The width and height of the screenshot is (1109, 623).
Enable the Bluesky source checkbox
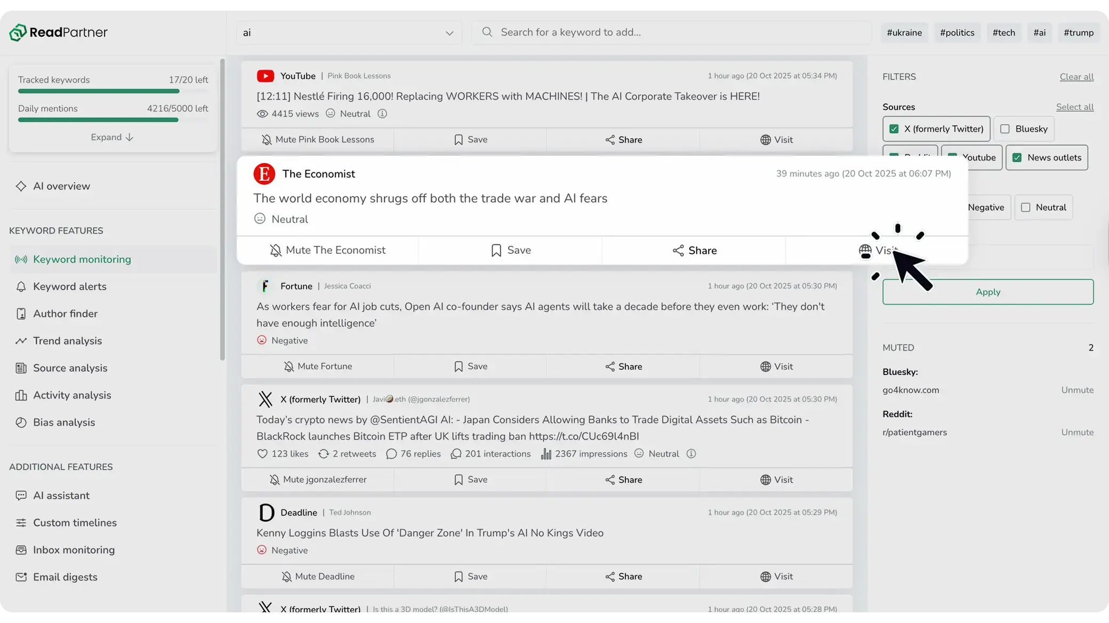point(1005,129)
